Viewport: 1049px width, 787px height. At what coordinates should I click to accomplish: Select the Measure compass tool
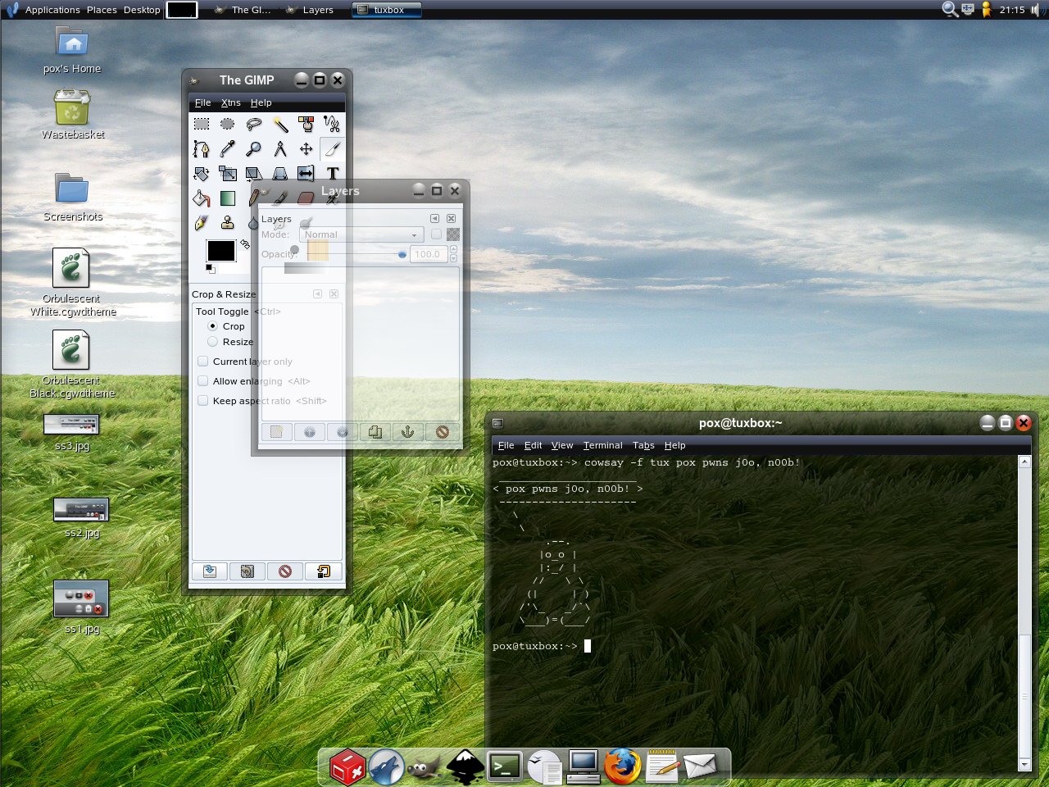coord(280,148)
